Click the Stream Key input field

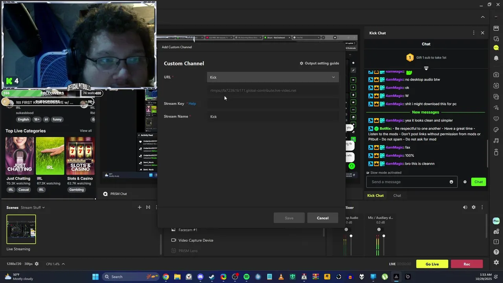[273, 104]
